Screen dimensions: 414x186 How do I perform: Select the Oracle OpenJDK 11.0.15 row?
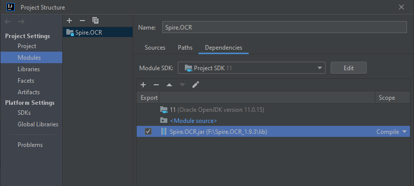[273, 110]
